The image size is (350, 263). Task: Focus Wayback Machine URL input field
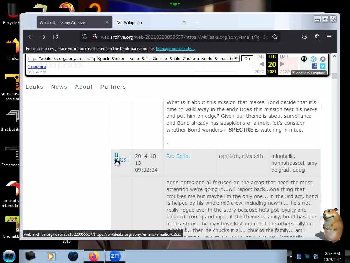134,58
